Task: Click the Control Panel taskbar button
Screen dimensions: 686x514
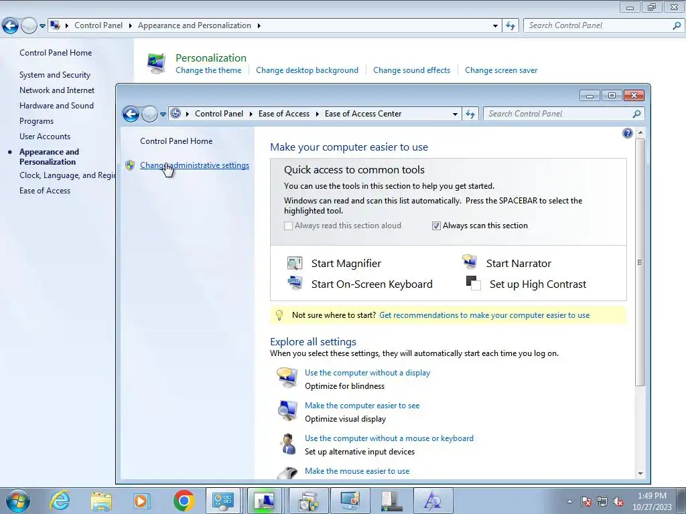Action: point(223,501)
